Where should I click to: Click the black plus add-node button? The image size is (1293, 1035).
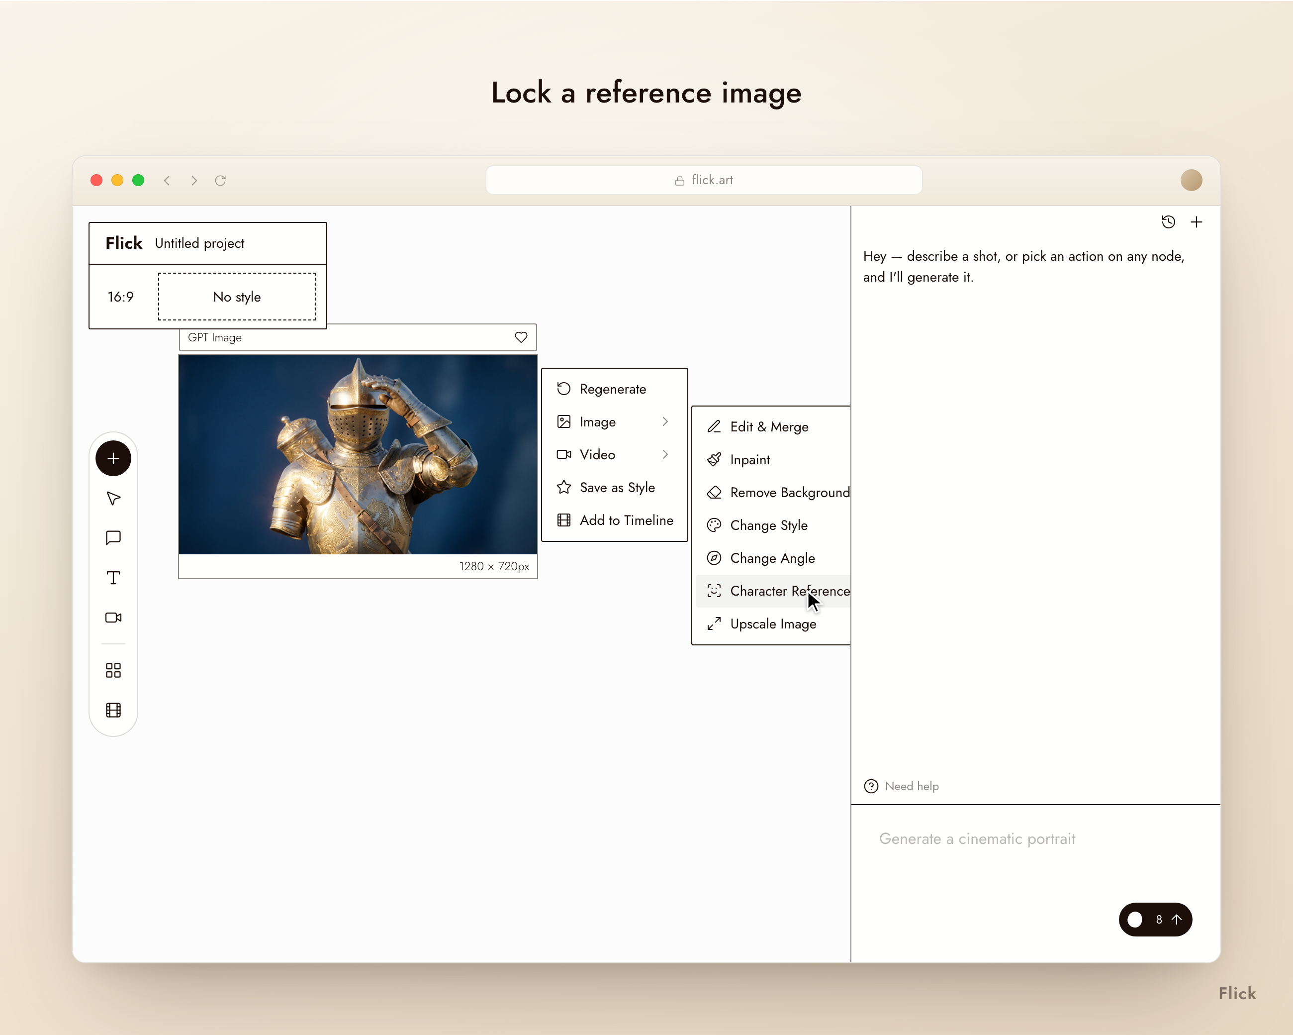click(x=113, y=458)
